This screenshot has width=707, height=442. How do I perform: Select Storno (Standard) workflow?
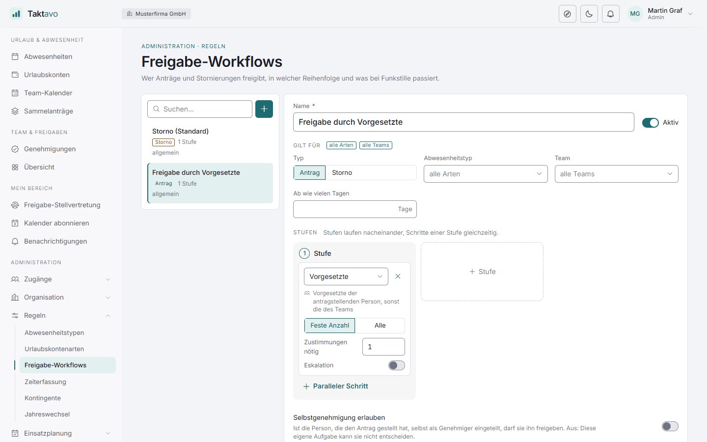point(210,142)
